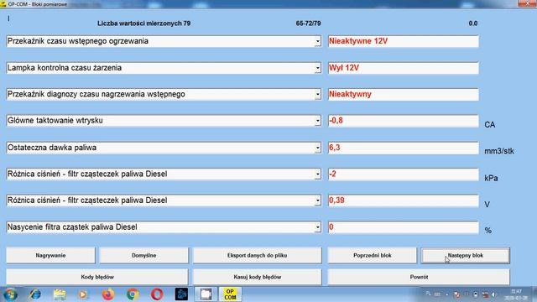Go to Poprzedni blok
This screenshot has height=302, width=537.
373,255
